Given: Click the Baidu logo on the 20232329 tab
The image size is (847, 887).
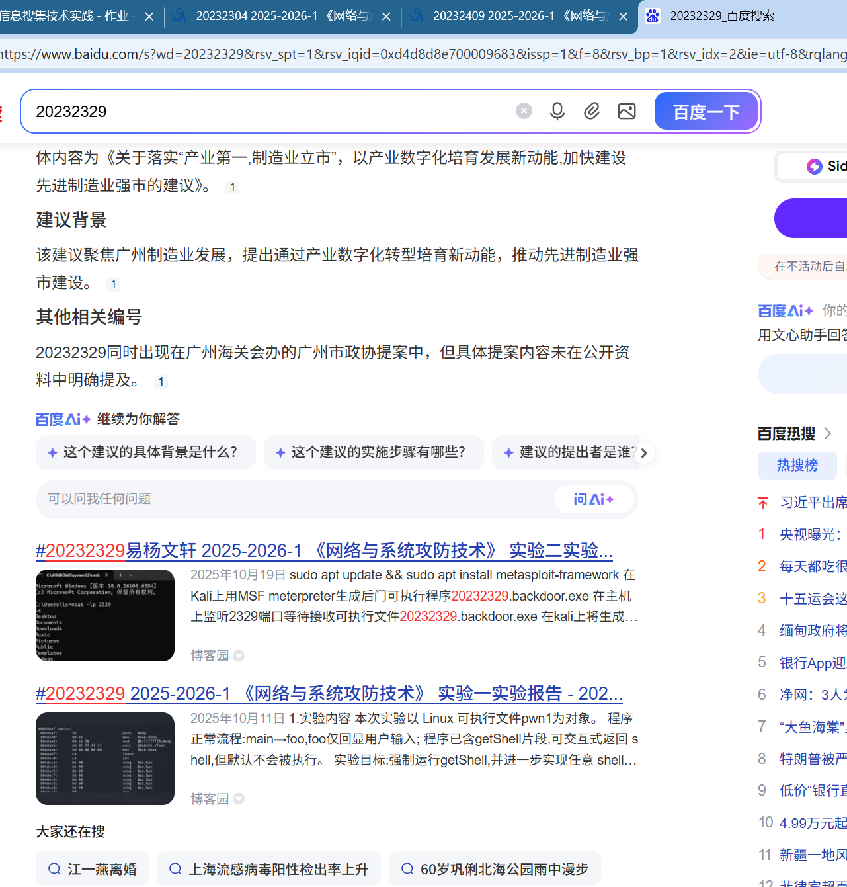Looking at the screenshot, I should (652, 16).
